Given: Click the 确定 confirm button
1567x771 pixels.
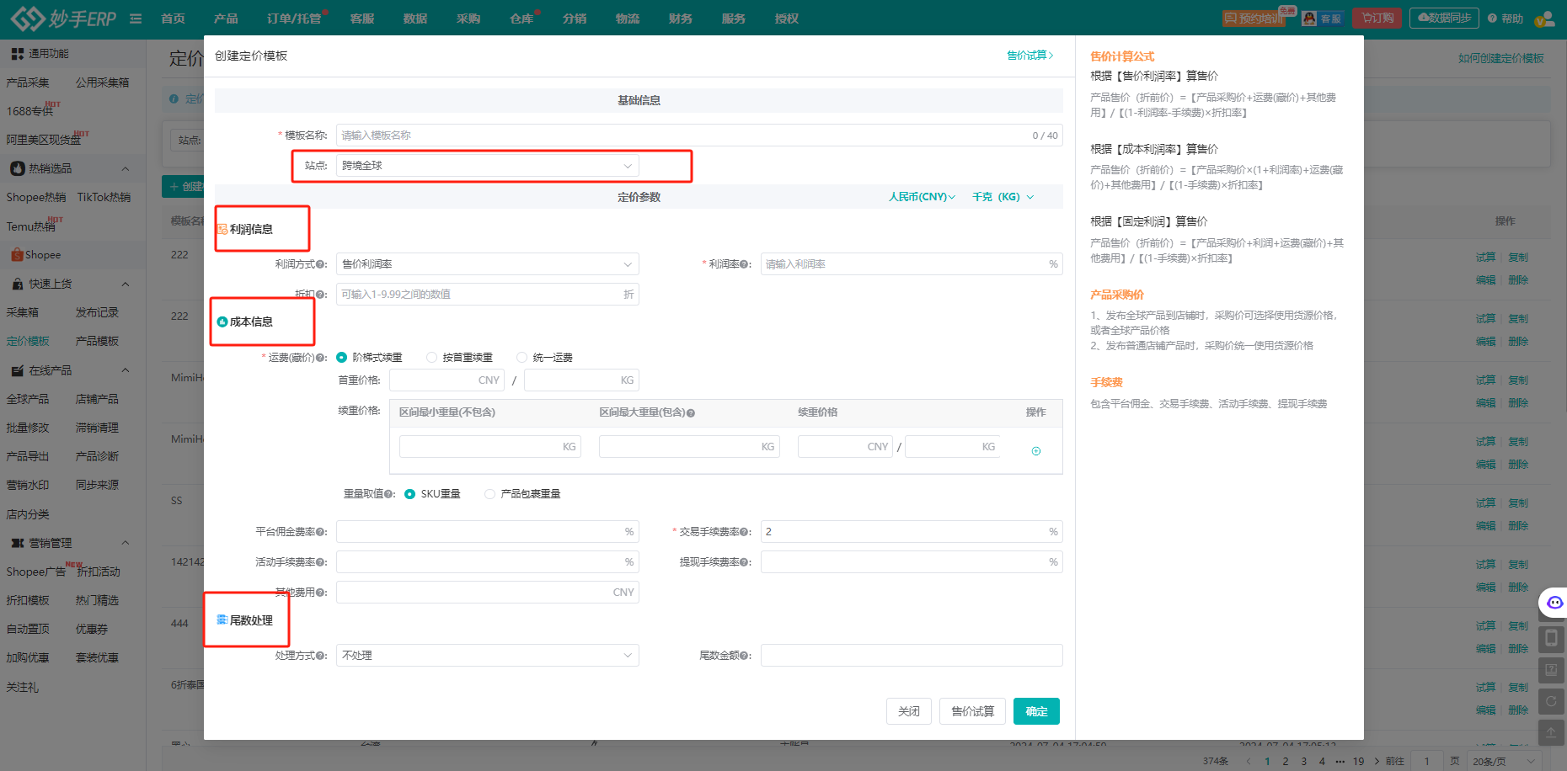Looking at the screenshot, I should coord(1036,711).
